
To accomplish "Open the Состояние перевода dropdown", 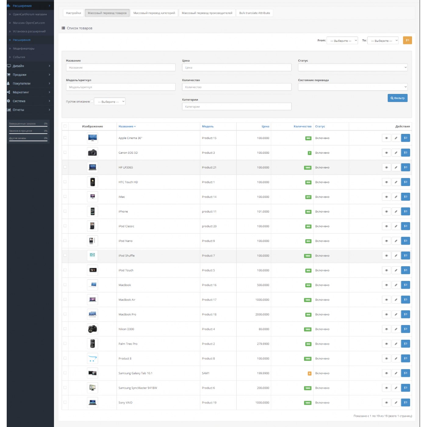I will click(353, 87).
